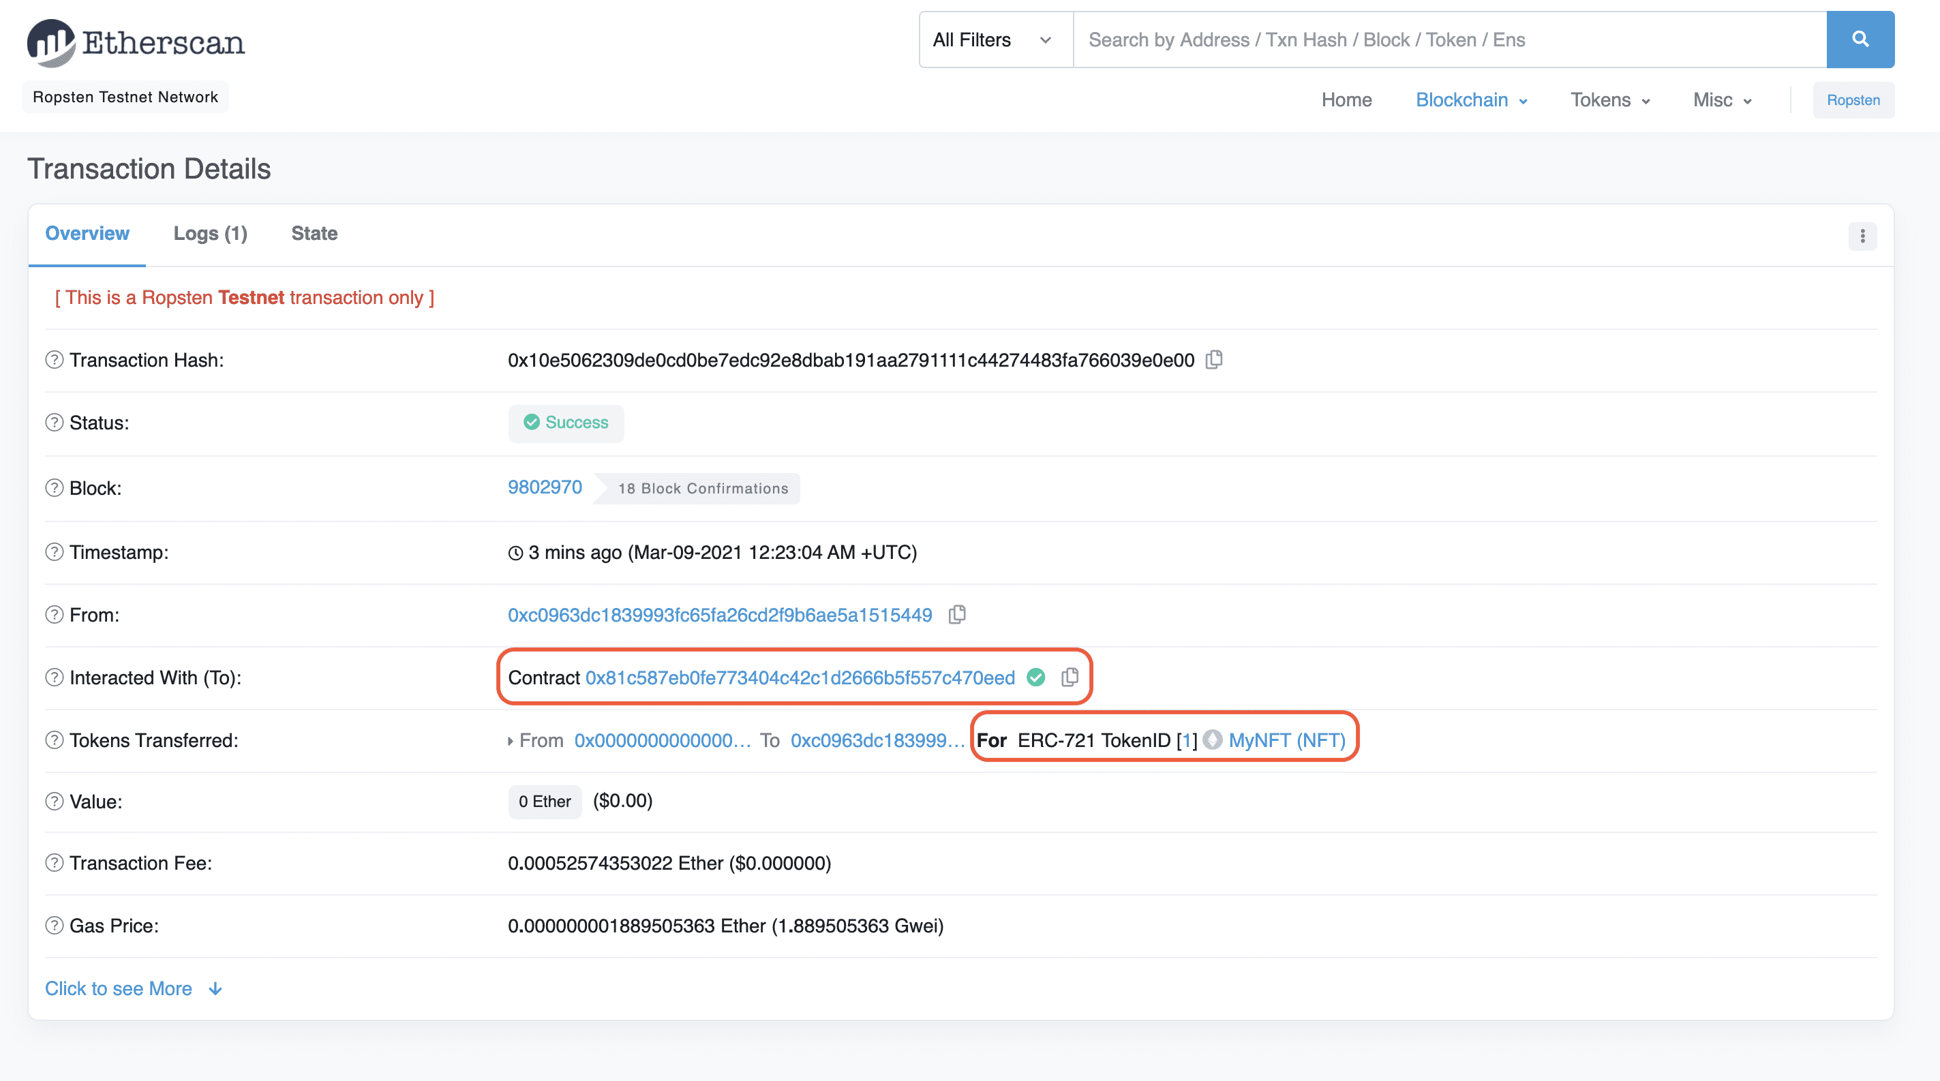Copy the Interacted With contract address
This screenshot has width=1940, height=1081.
click(1070, 677)
